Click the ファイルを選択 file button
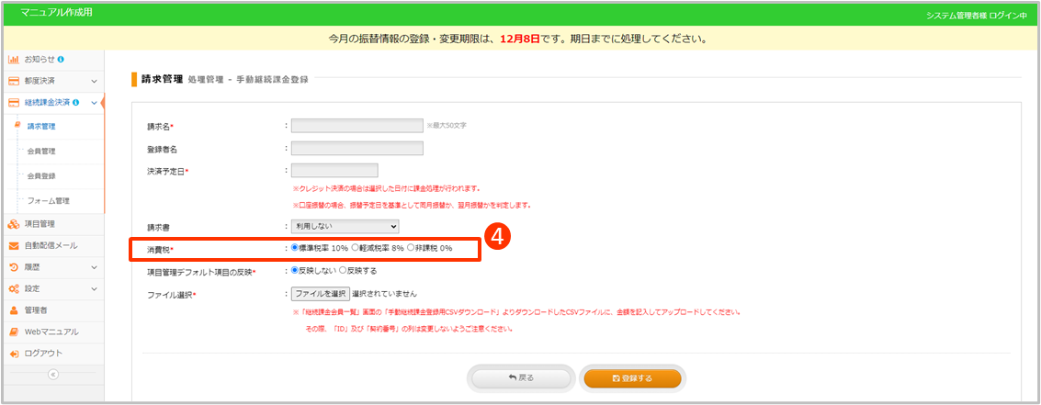Image resolution: width=1041 pixels, height=405 pixels. [320, 294]
